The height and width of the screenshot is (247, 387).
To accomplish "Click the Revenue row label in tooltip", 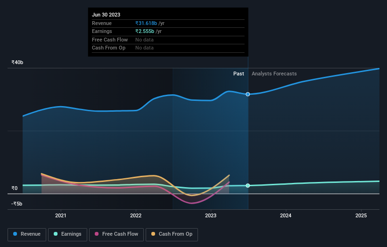I will click(x=102, y=23).
